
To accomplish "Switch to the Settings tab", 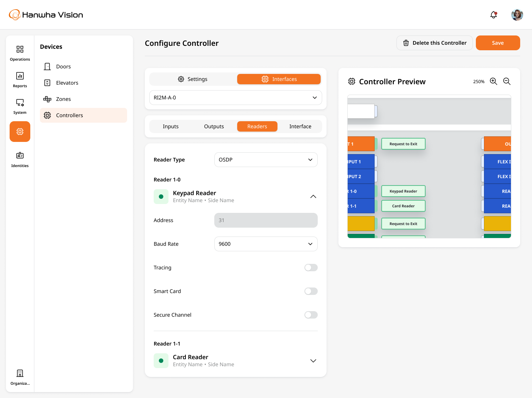I will click(193, 79).
